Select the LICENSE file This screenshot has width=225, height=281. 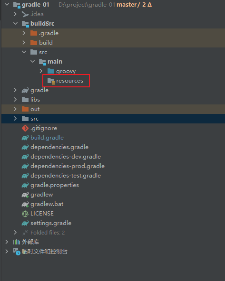42,214
